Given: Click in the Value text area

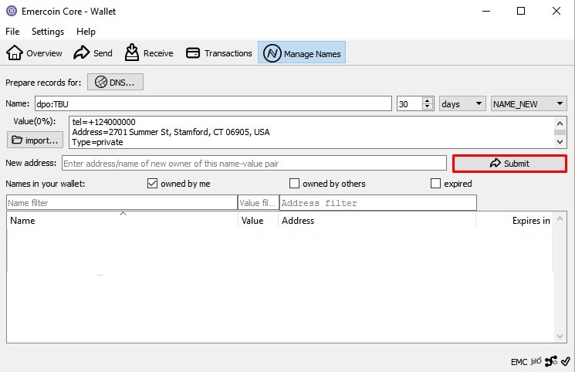Looking at the screenshot, I should [x=312, y=132].
